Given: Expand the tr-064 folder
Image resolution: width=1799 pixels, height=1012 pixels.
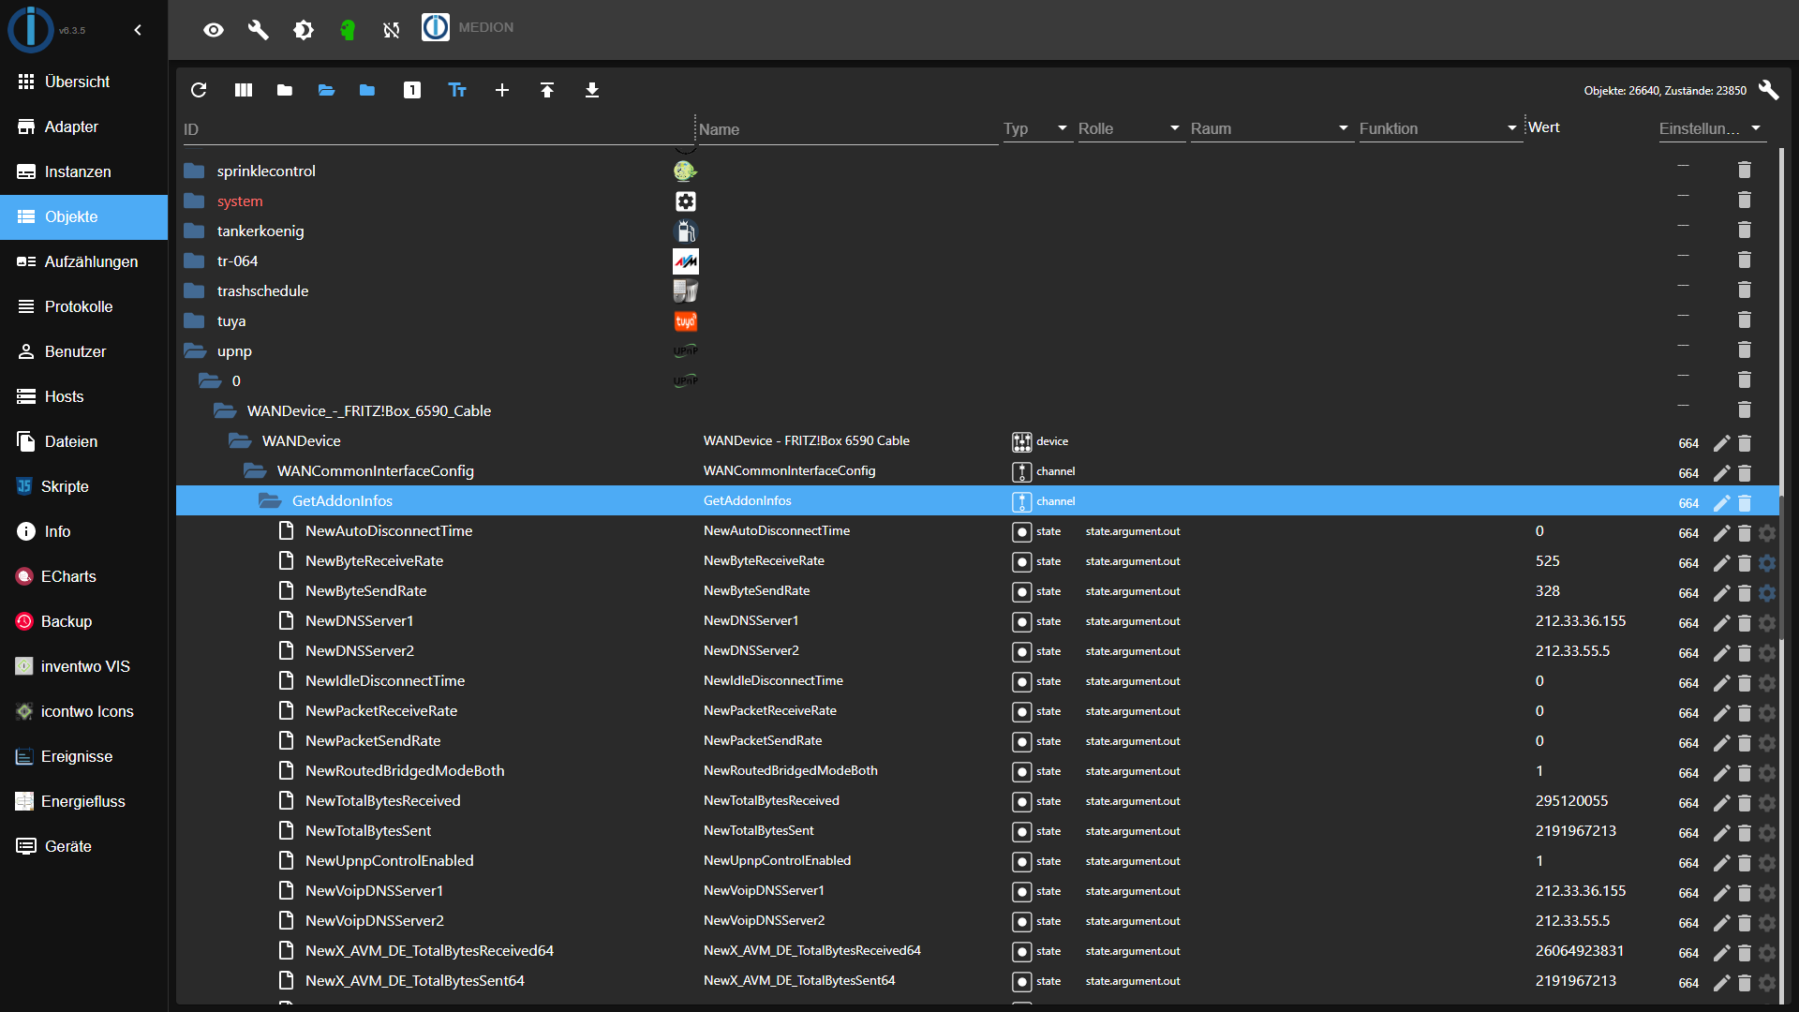Looking at the screenshot, I should (x=195, y=260).
